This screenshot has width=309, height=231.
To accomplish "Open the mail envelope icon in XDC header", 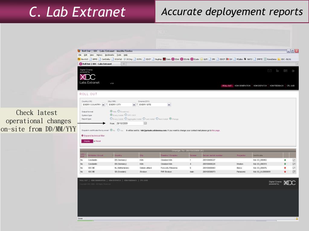I will 269,71.
